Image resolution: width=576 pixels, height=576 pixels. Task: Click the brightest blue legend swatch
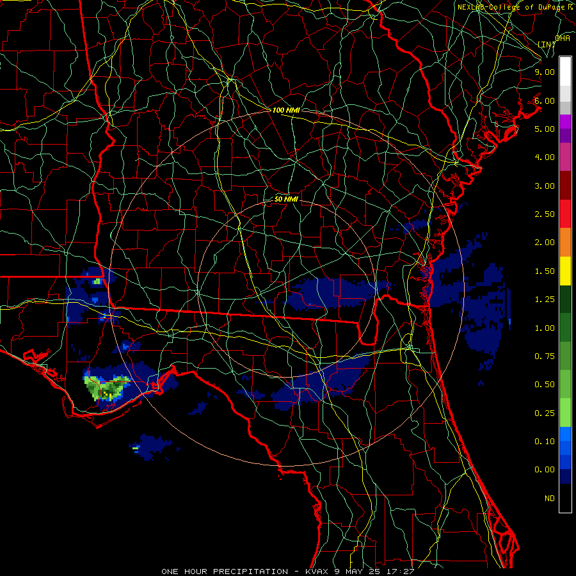tap(565, 434)
